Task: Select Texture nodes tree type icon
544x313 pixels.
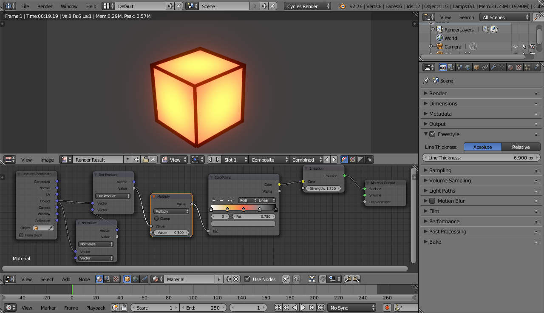Action: (x=116, y=279)
